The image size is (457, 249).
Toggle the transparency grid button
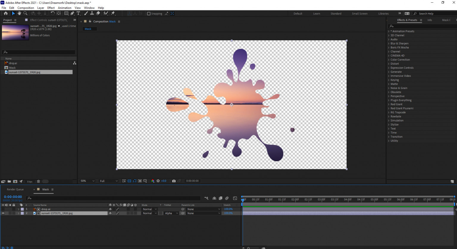pos(129,181)
